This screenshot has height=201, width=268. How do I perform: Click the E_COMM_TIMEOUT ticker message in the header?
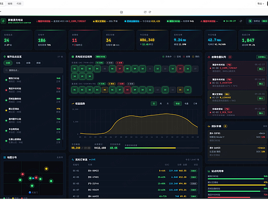coord(61,21)
